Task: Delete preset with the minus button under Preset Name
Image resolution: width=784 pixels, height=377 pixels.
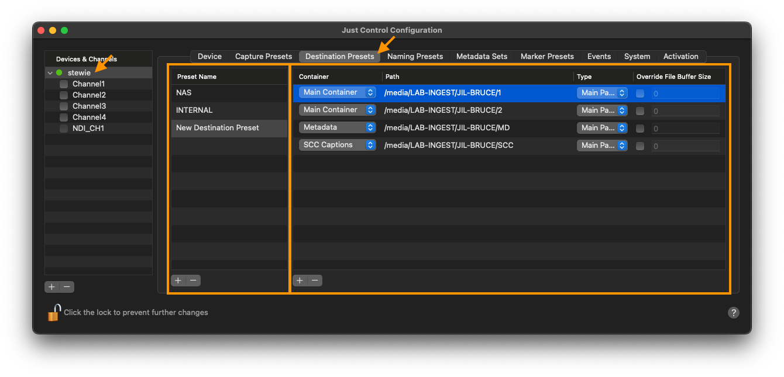Action: [193, 281]
